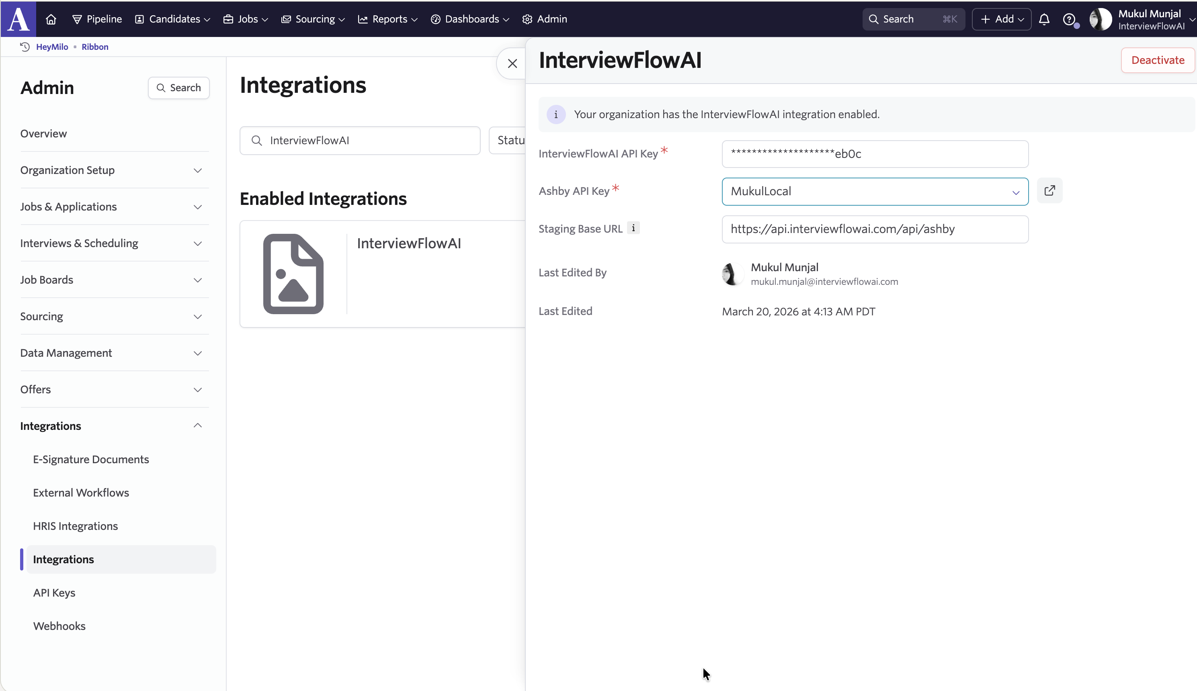Open the Webhooks page
This screenshot has height=691, width=1197.
[x=59, y=626]
